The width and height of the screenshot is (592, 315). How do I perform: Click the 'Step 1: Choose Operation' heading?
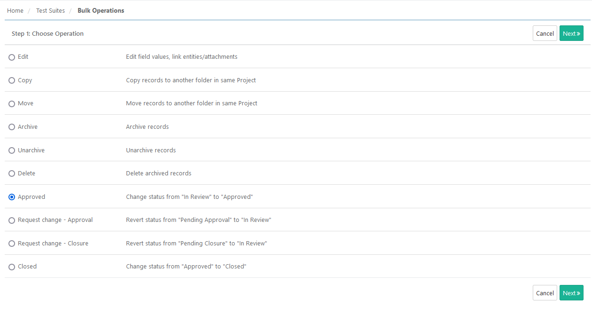pos(47,34)
